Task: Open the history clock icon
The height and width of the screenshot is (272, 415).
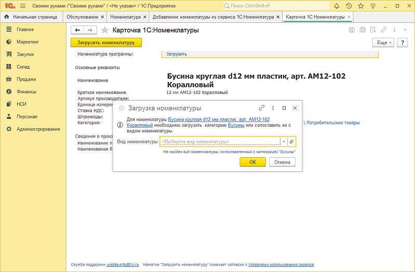Action: click(348, 6)
